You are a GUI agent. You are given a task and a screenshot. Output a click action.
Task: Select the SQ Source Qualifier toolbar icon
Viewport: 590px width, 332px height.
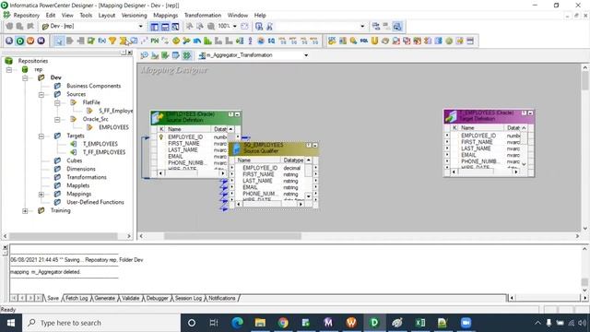[271, 41]
